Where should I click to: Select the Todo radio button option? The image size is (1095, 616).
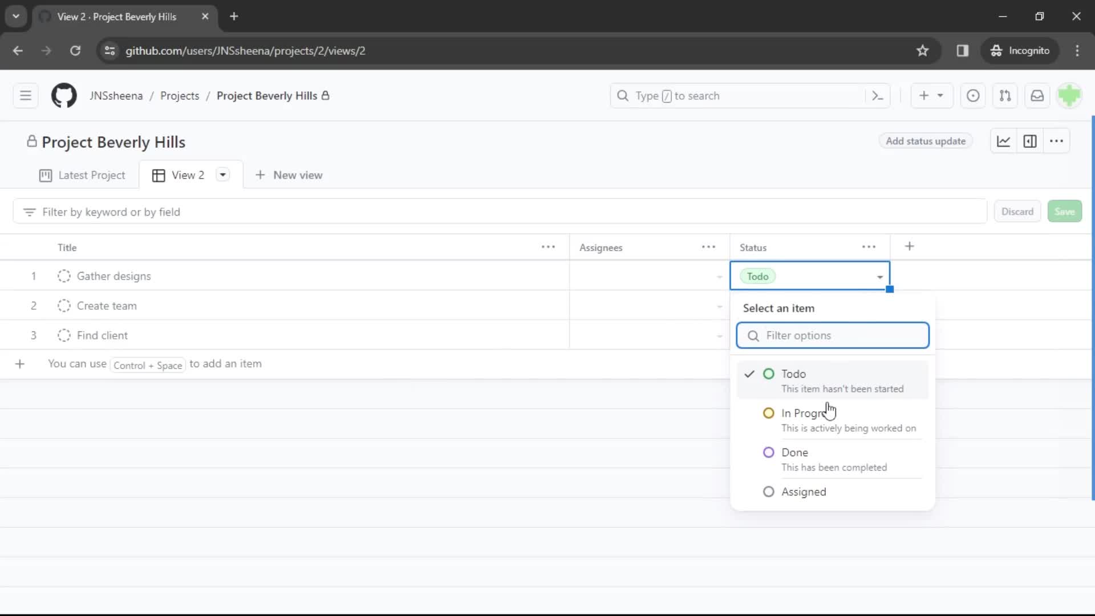[x=769, y=374]
